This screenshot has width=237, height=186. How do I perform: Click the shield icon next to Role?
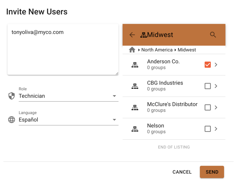11,96
